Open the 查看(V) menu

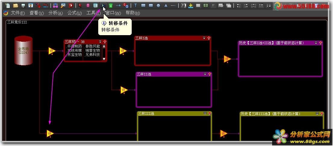pos(36,13)
